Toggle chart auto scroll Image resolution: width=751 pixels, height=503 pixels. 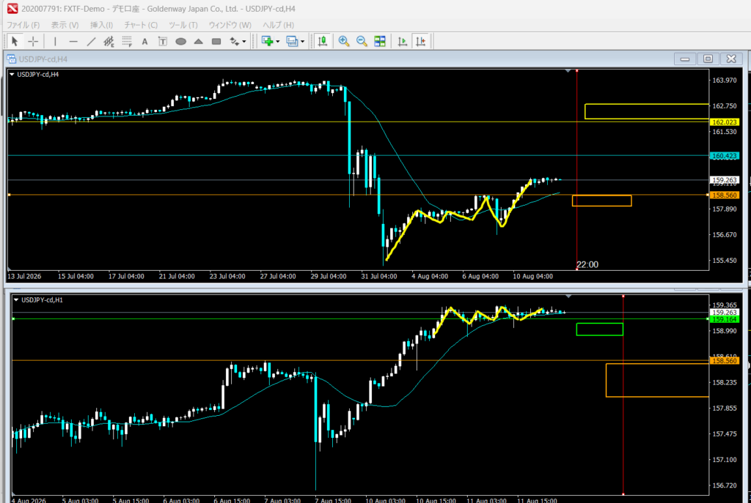click(403, 42)
